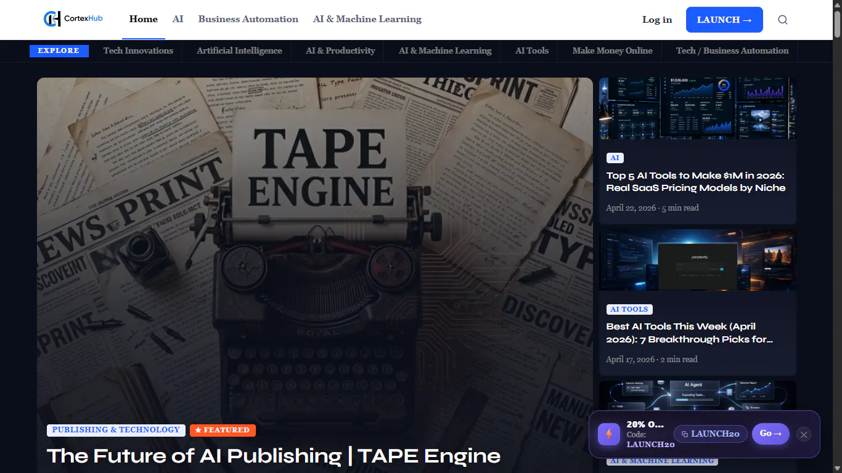The height and width of the screenshot is (473, 842).
Task: Open the dashboard thumbnail of Top 5 AI Tools
Action: [x=698, y=108]
